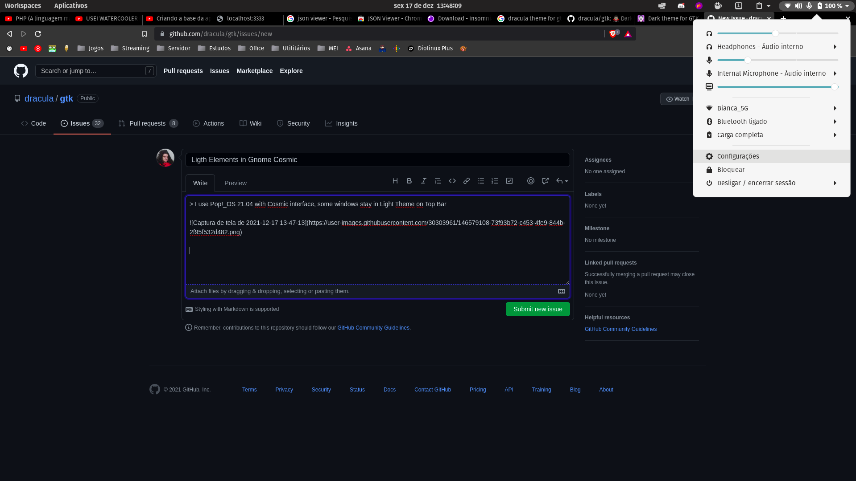Insert a numbered list
The height and width of the screenshot is (481, 856).
coord(495,181)
